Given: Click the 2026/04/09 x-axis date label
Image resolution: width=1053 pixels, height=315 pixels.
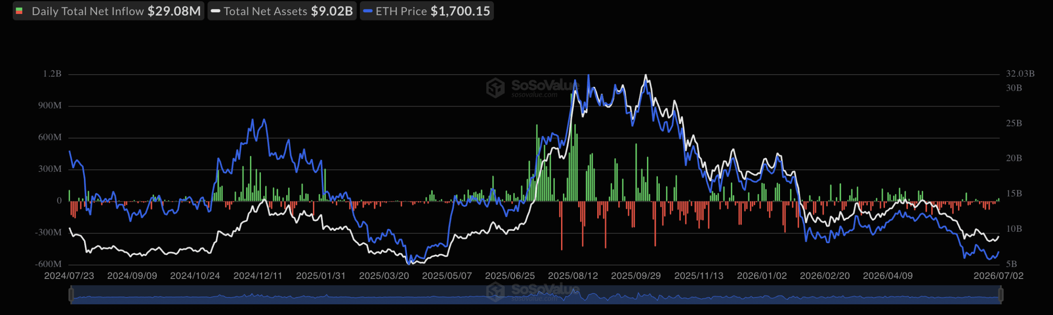Looking at the screenshot, I should click(888, 276).
